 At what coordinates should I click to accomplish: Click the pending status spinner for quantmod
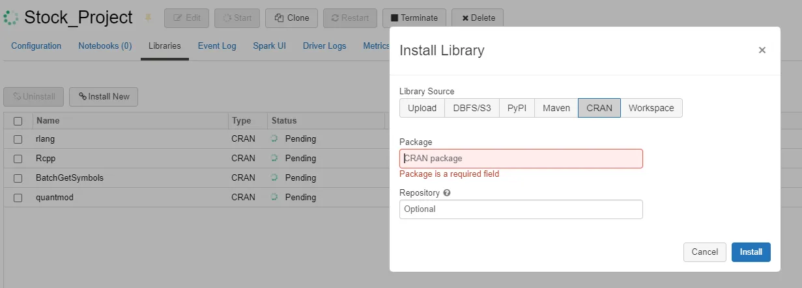pos(274,197)
